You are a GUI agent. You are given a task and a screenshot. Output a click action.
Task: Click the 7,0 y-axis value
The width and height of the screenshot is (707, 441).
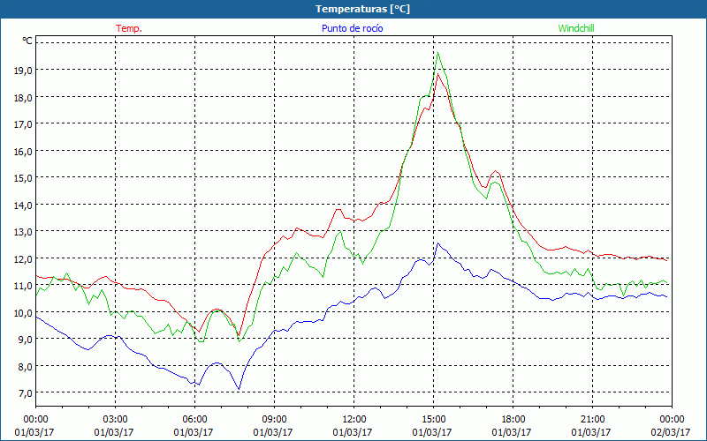(x=26, y=392)
